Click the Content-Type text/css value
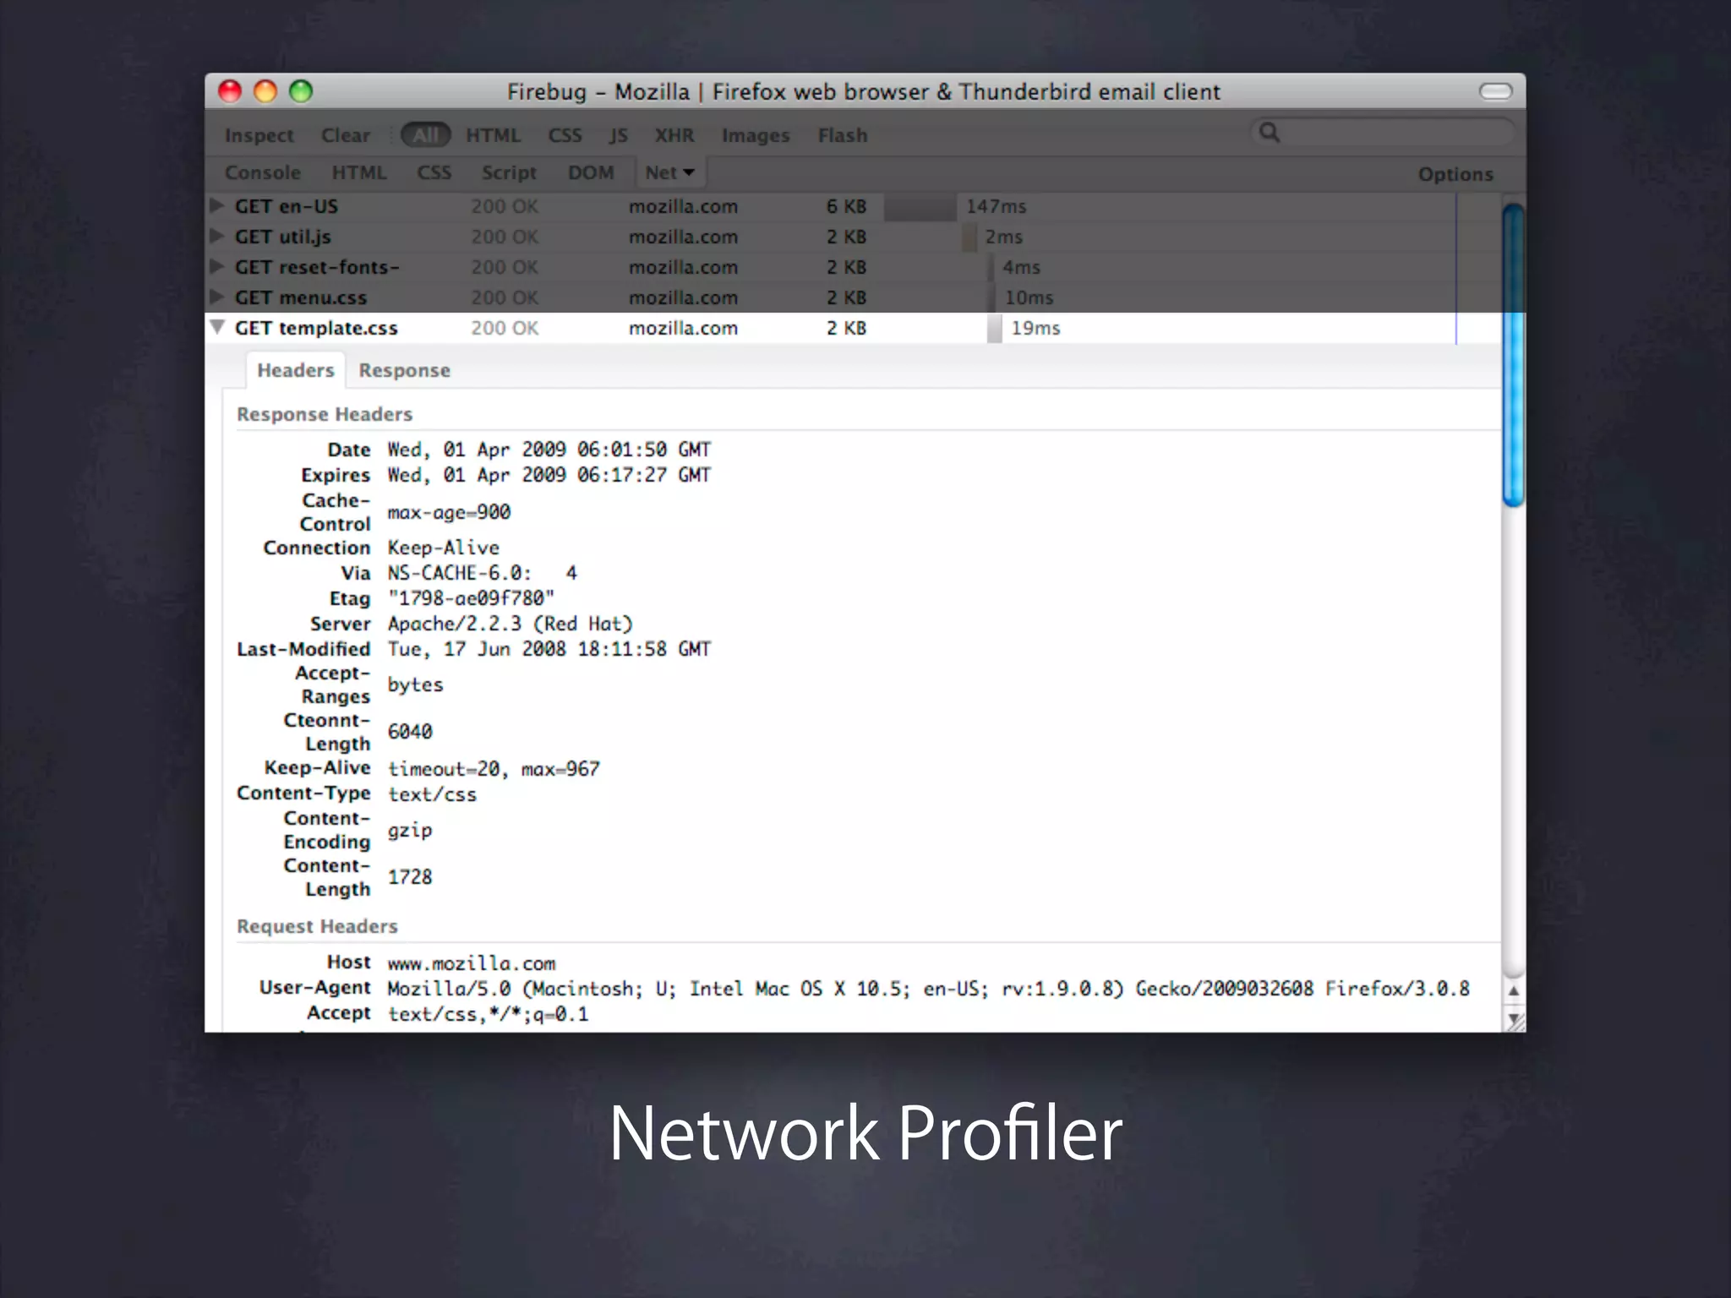Image resolution: width=1731 pixels, height=1298 pixels. (x=432, y=794)
